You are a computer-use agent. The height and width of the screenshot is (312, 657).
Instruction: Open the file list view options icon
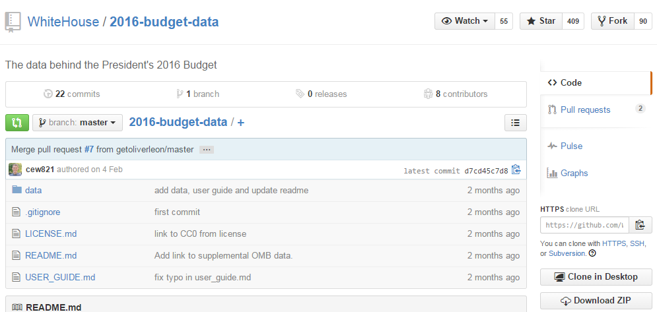(516, 123)
